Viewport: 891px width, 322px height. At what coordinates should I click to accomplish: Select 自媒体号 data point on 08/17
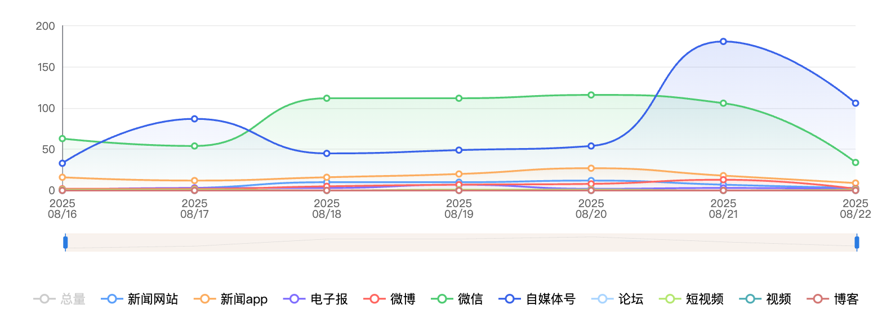pos(194,119)
